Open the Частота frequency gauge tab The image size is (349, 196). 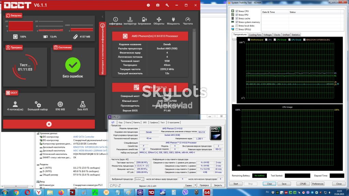[x=188, y=21]
